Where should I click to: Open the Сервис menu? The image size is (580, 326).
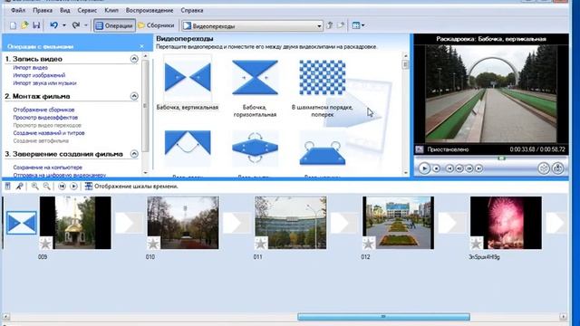pyautogui.click(x=87, y=10)
